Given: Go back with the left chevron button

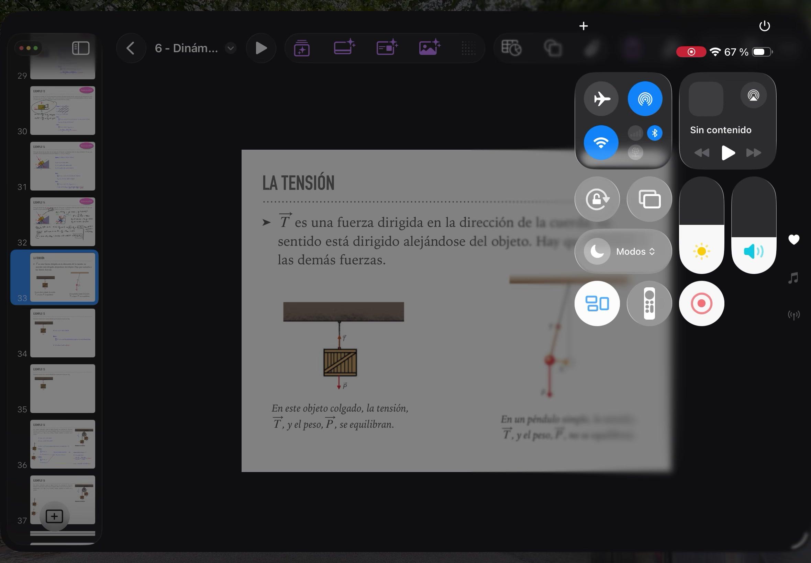Looking at the screenshot, I should click(x=131, y=48).
